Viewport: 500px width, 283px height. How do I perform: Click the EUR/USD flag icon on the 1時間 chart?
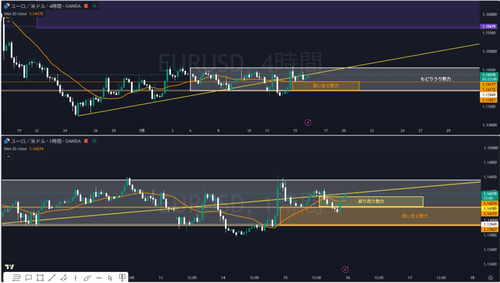pos(7,141)
